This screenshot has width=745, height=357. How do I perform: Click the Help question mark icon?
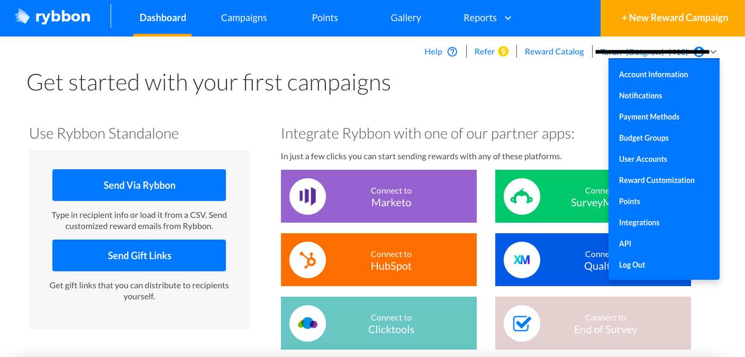tap(452, 52)
